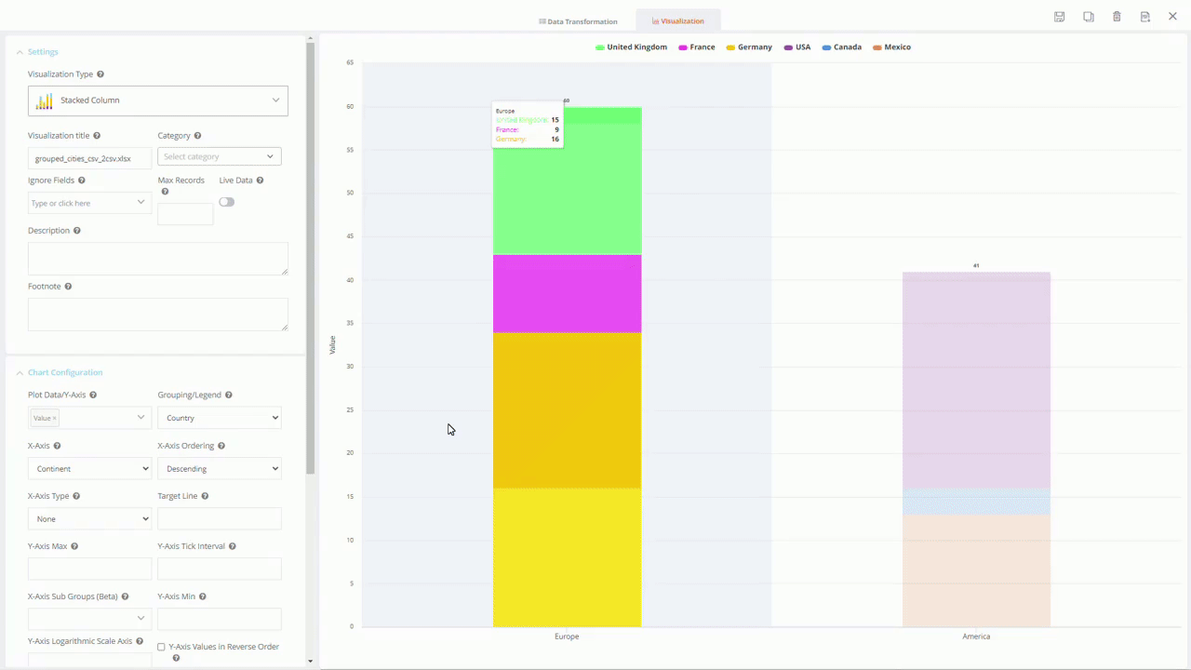
Task: Toggle the Live Data switch
Action: pyautogui.click(x=226, y=202)
